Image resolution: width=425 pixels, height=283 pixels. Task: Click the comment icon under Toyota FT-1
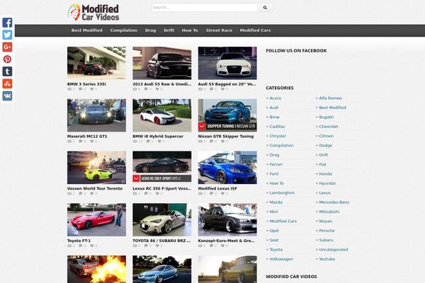click(x=81, y=246)
